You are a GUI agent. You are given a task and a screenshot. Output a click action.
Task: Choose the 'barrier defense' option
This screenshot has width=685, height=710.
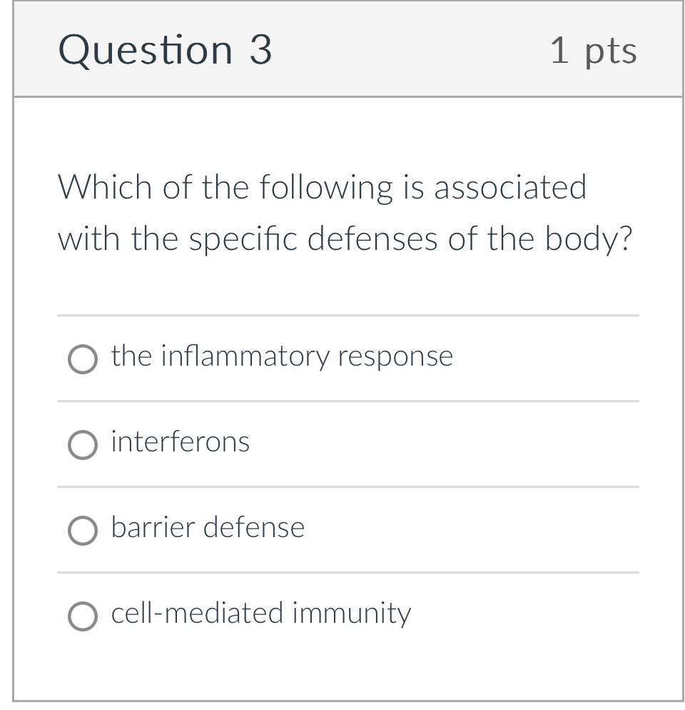click(x=83, y=531)
